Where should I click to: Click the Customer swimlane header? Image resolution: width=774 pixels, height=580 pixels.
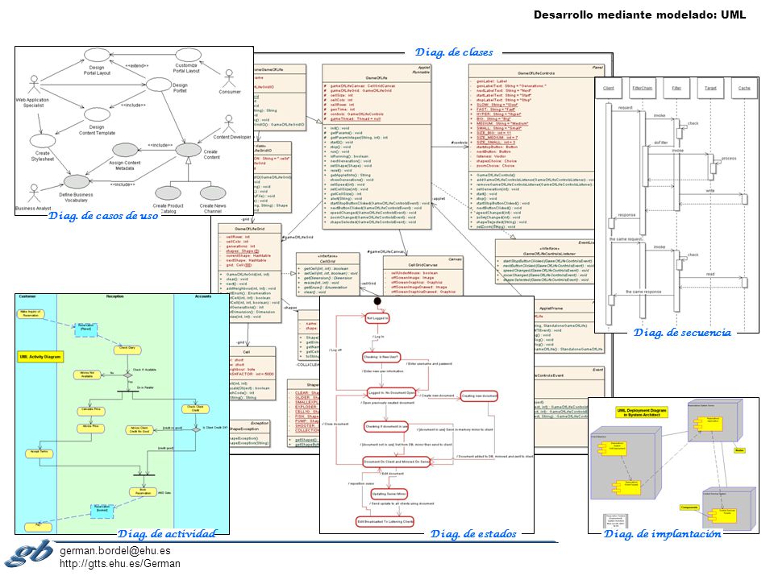pyautogui.click(x=27, y=296)
